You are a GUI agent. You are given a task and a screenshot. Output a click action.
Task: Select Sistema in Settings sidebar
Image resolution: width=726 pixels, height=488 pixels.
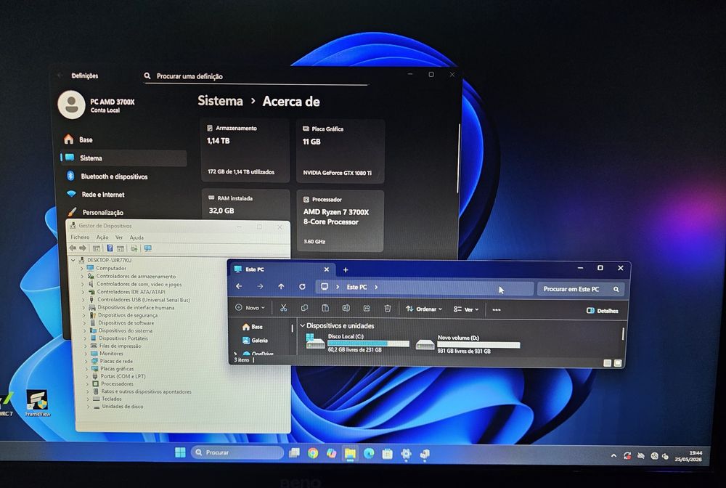tap(124, 158)
